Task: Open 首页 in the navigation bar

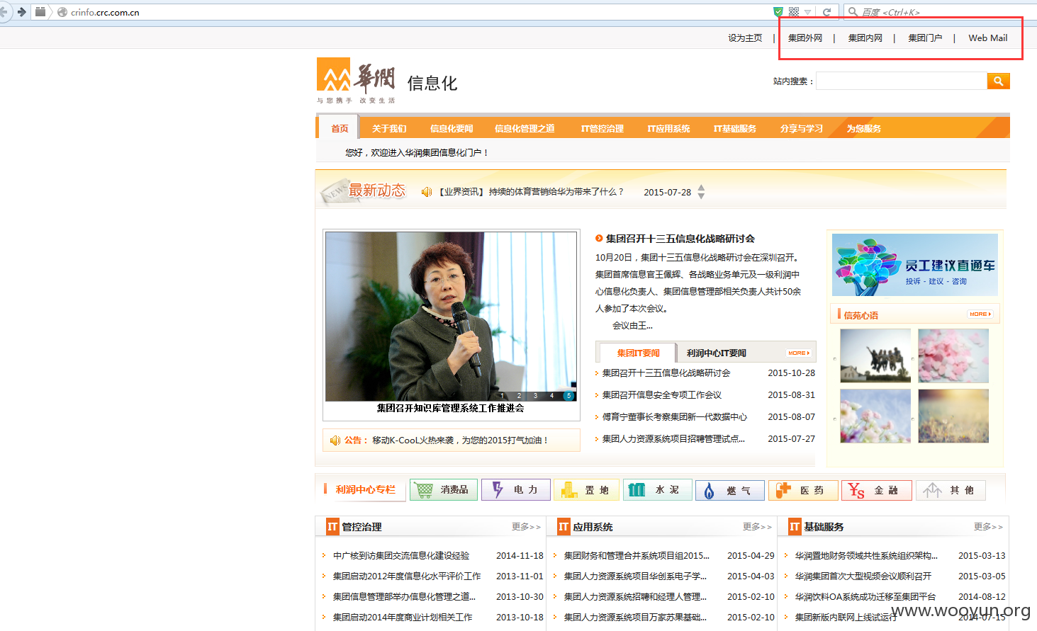Action: tap(340, 128)
